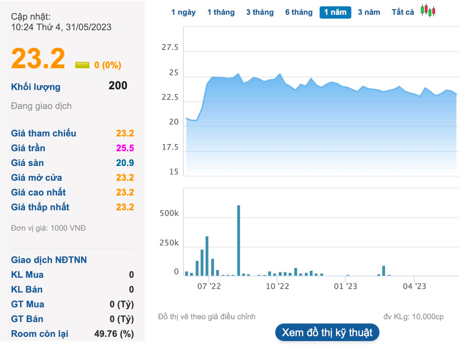Image resolution: width=459 pixels, height=346 pixels.
Task: Click the 'Giá cao nhất' label
Action: click(38, 192)
